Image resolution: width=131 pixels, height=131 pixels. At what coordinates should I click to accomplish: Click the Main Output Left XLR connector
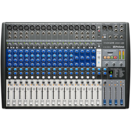104,28
